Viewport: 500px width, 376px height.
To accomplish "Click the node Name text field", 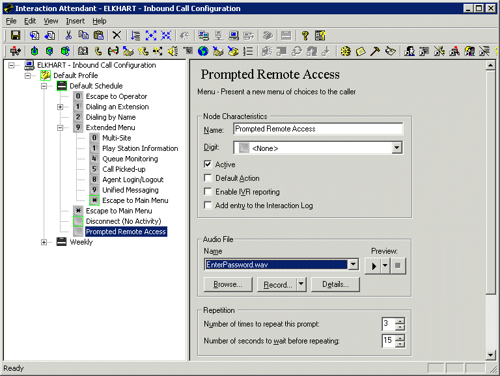I will (x=318, y=129).
